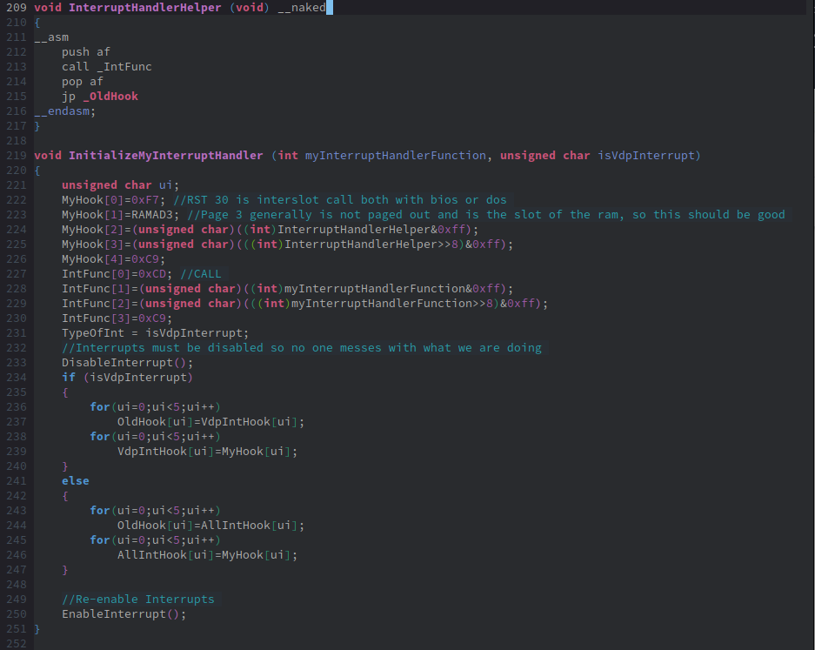815x650 pixels.
Task: Click the 'if (isVdpInterrupt)' condition
Action: [x=127, y=378]
